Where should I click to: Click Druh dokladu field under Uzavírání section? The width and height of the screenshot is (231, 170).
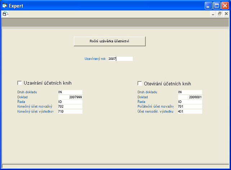click(70, 92)
